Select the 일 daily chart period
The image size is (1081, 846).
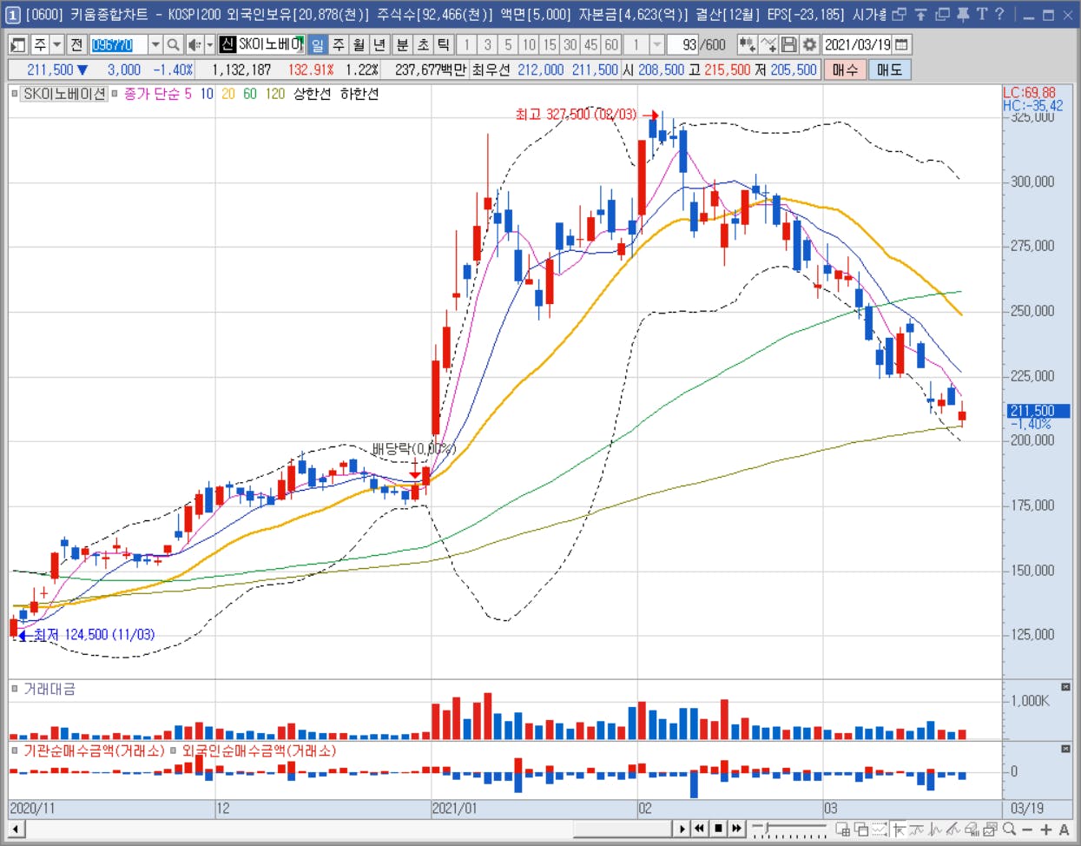[x=317, y=44]
